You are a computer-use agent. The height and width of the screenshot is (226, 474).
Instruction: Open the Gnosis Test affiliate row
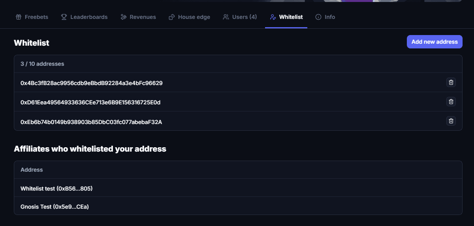pyautogui.click(x=55, y=206)
